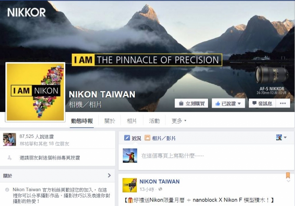Image resolution: width=295 pixels, height=206 pixels.
Task: Click the globe public visibility icon
Action: click(160, 189)
